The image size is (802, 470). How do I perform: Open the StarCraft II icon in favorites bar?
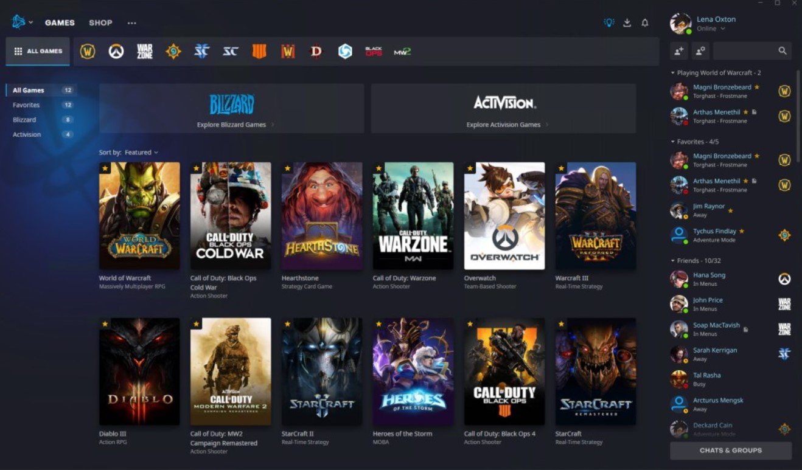pyautogui.click(x=201, y=51)
